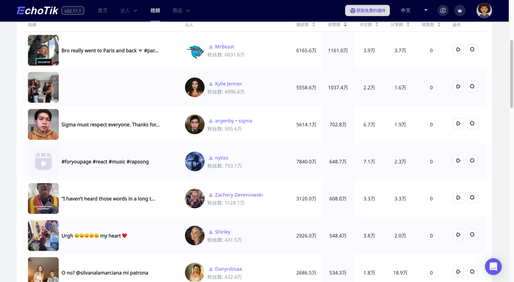Expand the 商品 navigation dropdown
514x282 pixels.
click(x=181, y=11)
